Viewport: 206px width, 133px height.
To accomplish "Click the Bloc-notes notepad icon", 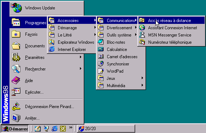I will pos(101,42).
